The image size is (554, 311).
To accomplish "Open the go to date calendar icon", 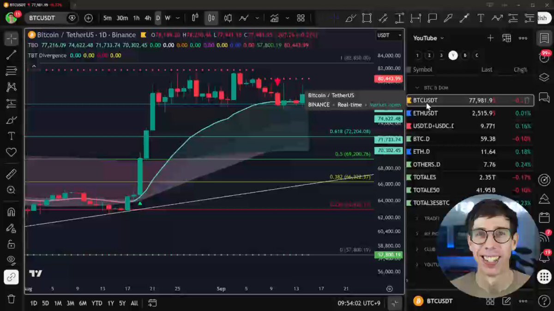I will coord(152,303).
